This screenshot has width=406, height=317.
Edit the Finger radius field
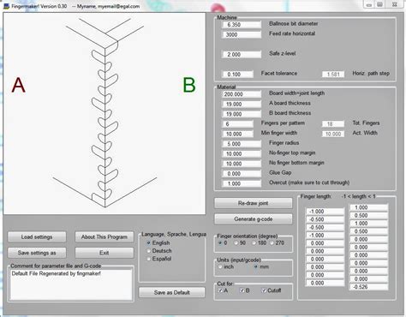pyautogui.click(x=242, y=144)
